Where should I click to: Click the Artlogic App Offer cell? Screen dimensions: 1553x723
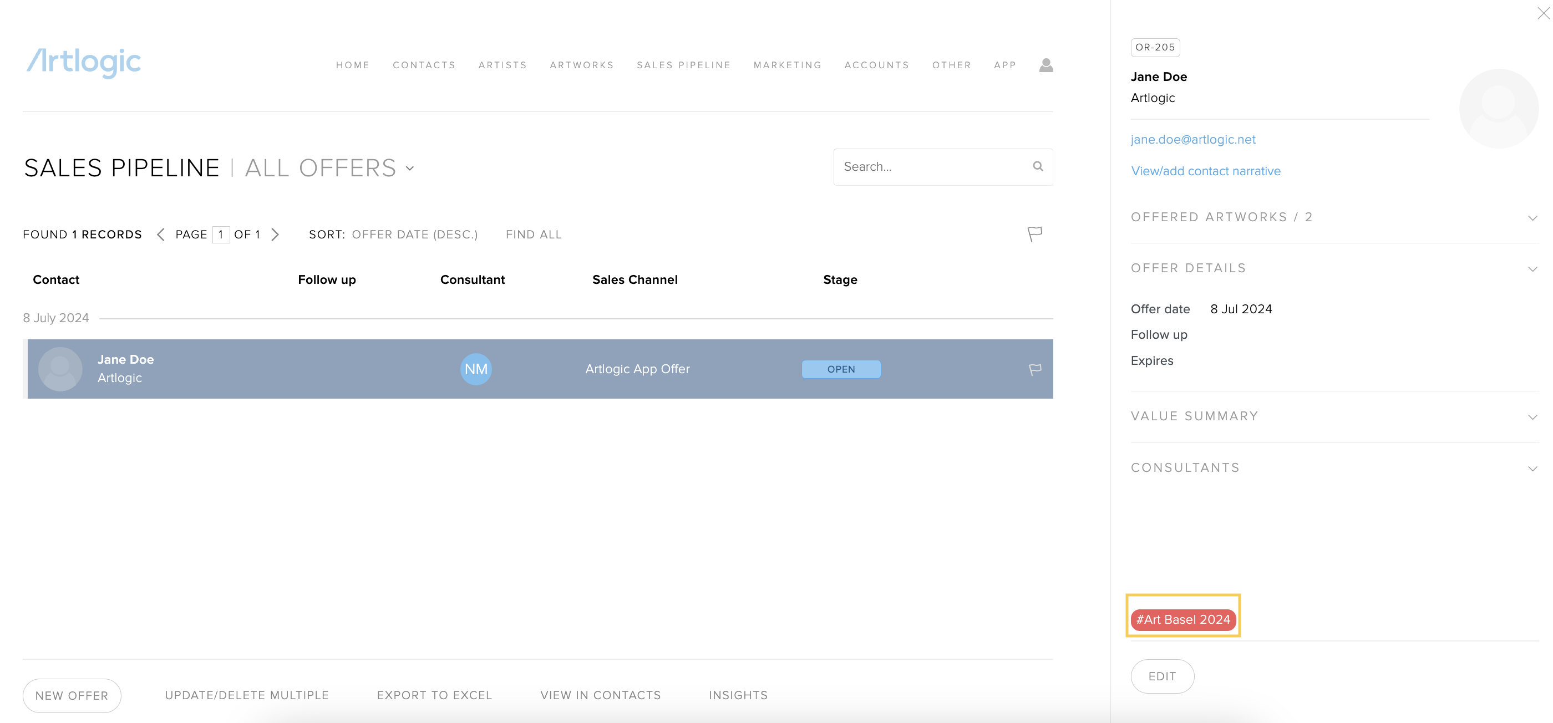click(637, 369)
